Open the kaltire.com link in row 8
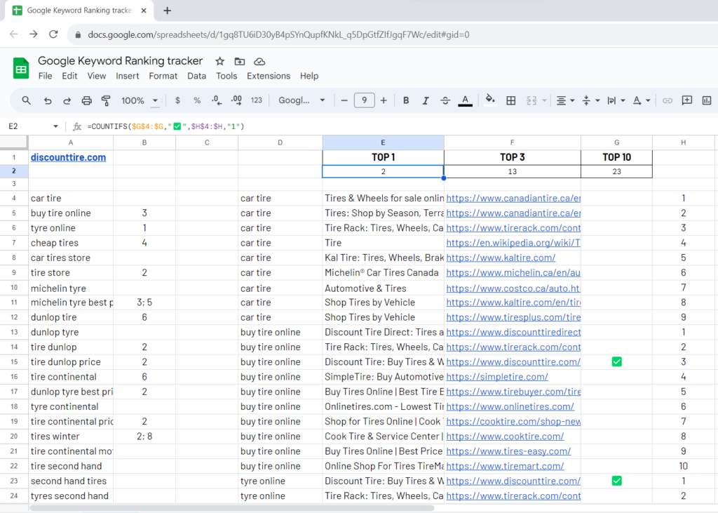718x513 pixels. (x=501, y=258)
